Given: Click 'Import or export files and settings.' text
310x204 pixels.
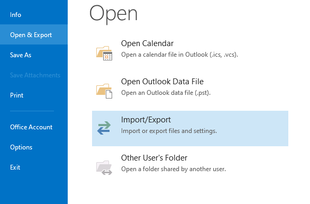Looking at the screenshot, I should pos(169,131).
